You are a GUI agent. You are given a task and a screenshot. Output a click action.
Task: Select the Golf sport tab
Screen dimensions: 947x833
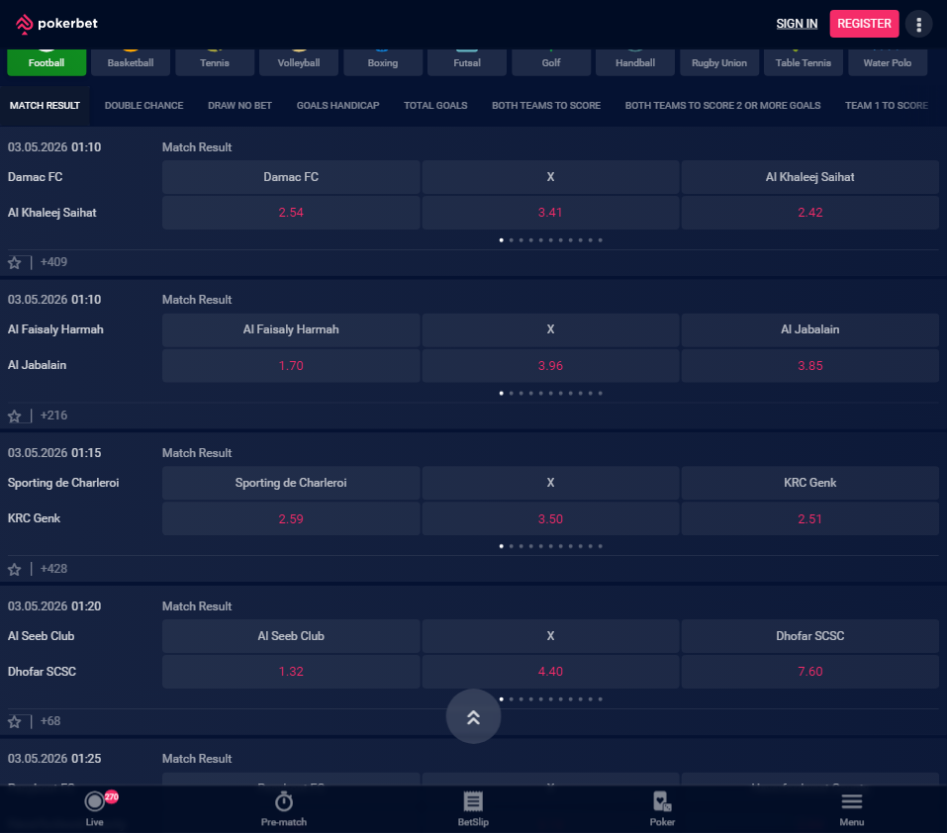pyautogui.click(x=551, y=62)
